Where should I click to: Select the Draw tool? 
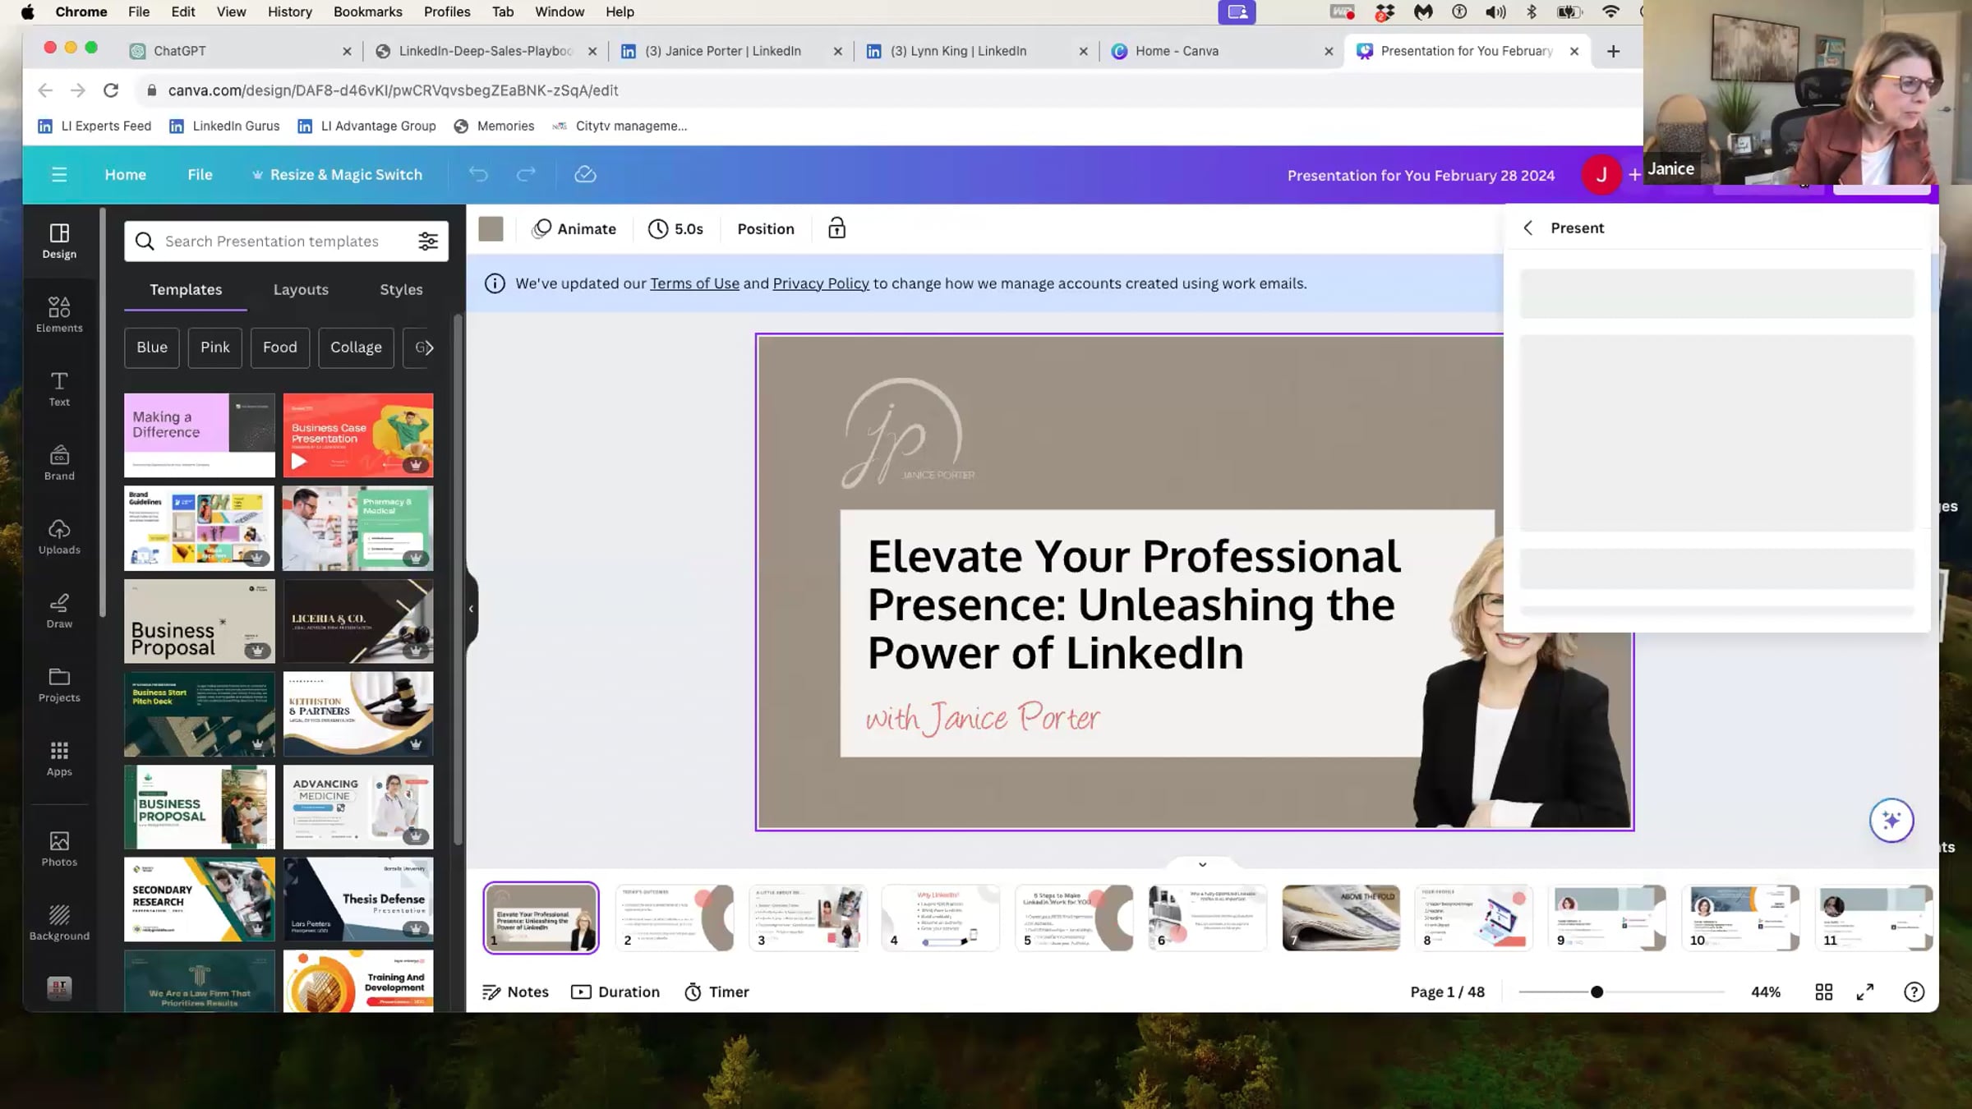click(x=59, y=610)
